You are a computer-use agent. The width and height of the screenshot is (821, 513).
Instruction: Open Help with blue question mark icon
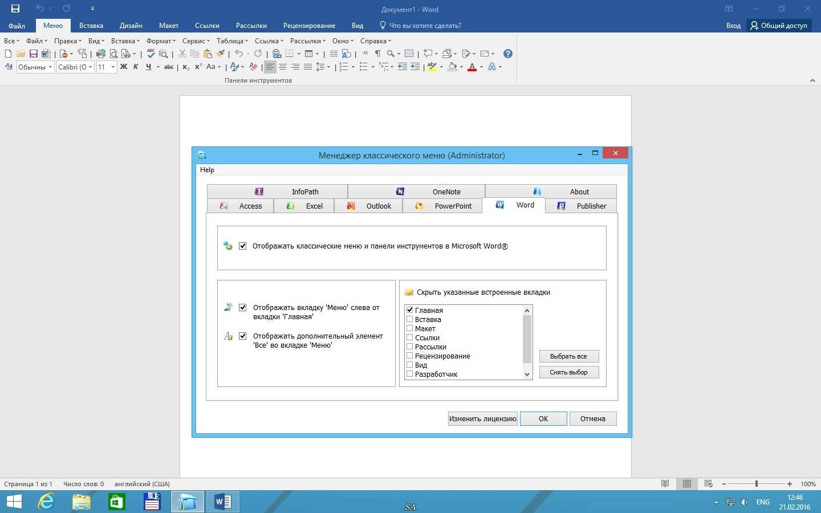click(x=507, y=54)
